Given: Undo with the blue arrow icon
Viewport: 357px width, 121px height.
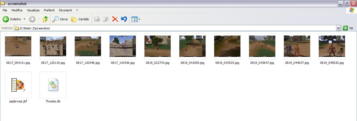Looking at the screenshot, I should [x=124, y=19].
